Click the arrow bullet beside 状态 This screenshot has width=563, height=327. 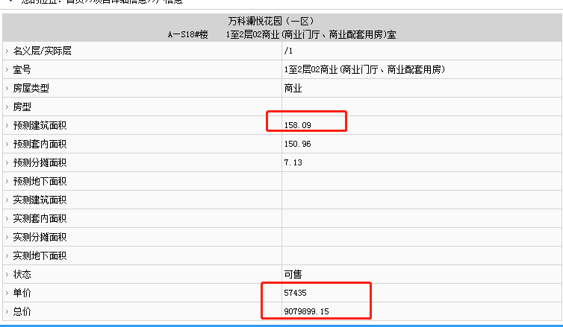pyautogui.click(x=7, y=275)
